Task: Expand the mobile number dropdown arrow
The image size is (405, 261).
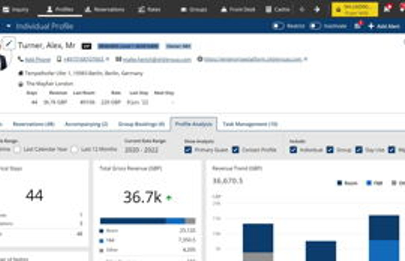Action: 108,59
